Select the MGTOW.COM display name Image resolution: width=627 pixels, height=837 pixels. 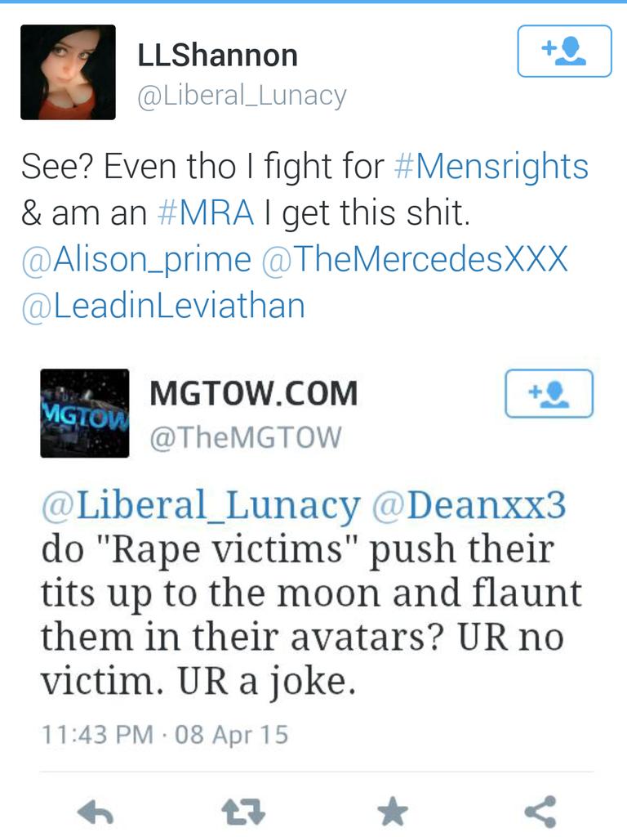tap(253, 393)
